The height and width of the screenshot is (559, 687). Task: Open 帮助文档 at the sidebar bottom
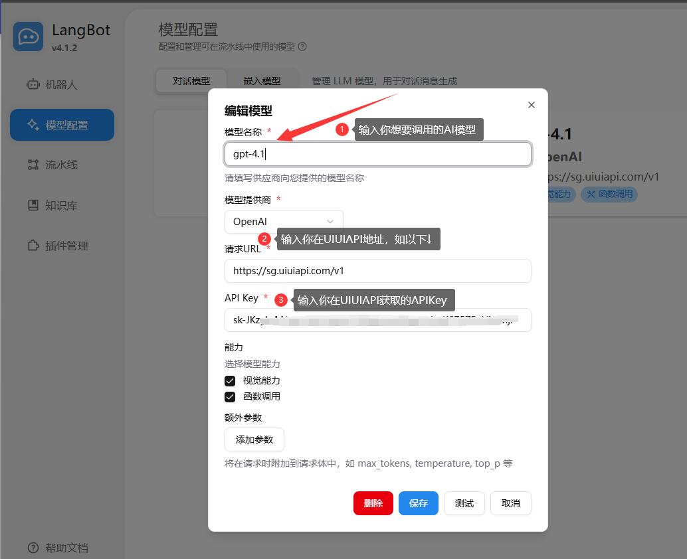[58, 548]
